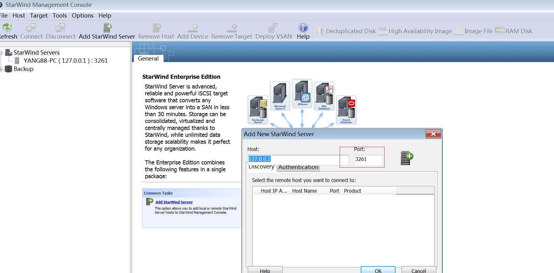Click the Oracle Database diagram icon
Viewport: 554px width, 273px height.
[346, 110]
